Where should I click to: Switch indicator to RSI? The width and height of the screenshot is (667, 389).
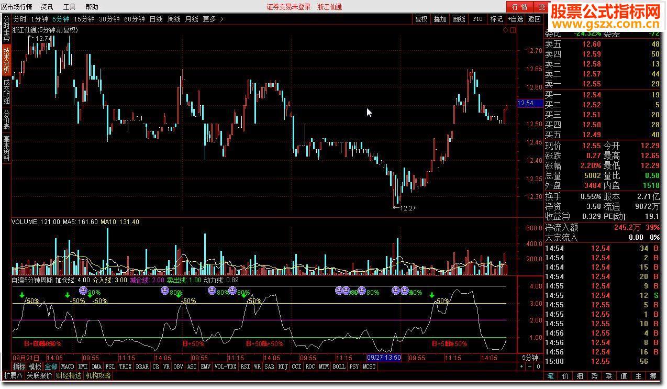[245, 366]
